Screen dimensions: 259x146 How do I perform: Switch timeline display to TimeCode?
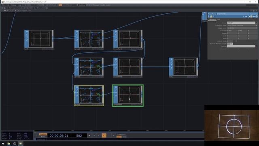(43, 134)
